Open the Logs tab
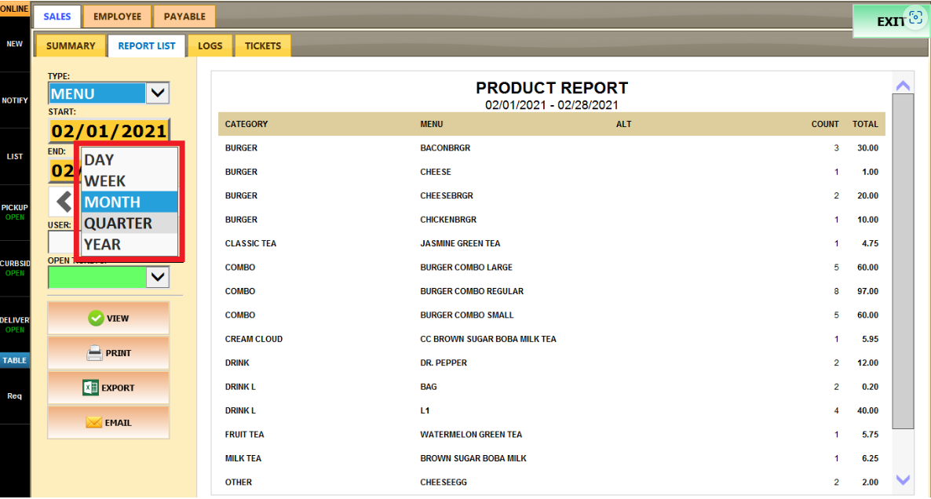Image resolution: width=931 pixels, height=499 pixels. (210, 46)
